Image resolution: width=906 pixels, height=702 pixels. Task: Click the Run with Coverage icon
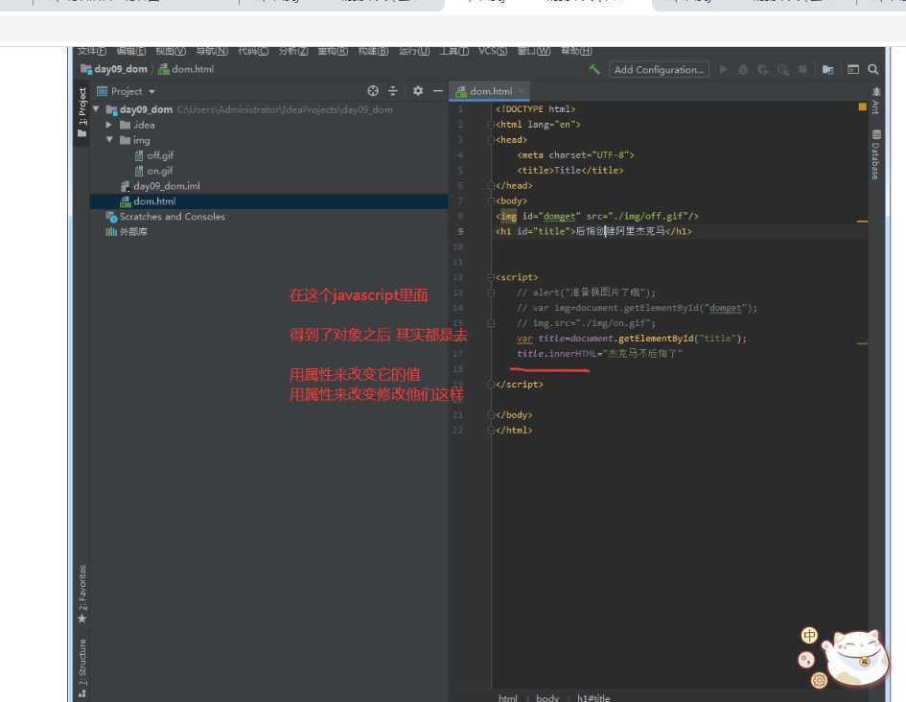tap(763, 69)
